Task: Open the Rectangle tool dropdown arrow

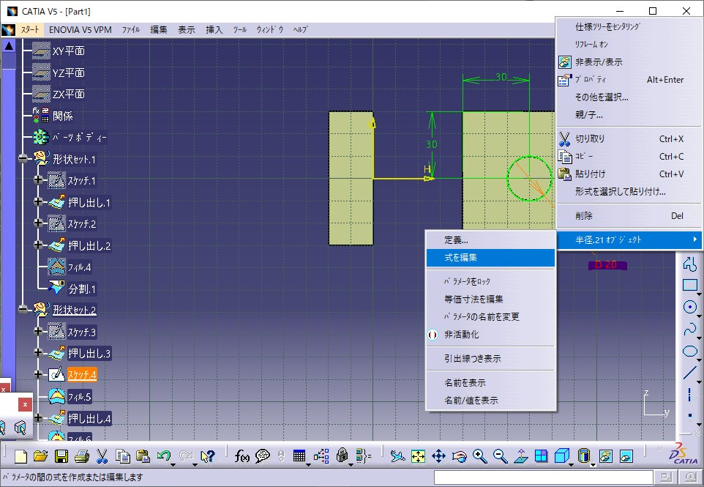Action: (700, 293)
